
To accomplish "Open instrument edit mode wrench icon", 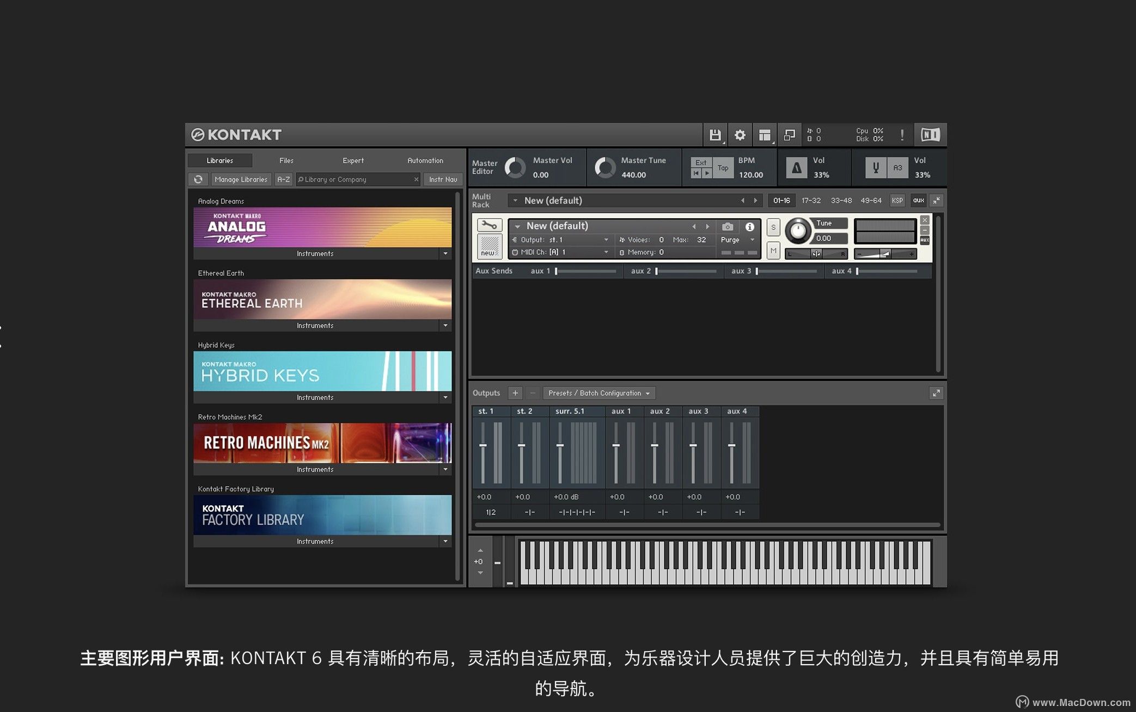I will tap(489, 225).
